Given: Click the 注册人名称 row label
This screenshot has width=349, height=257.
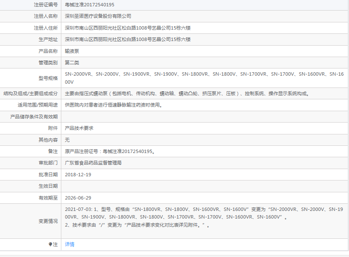Looking at the screenshot, I should coord(46,16).
